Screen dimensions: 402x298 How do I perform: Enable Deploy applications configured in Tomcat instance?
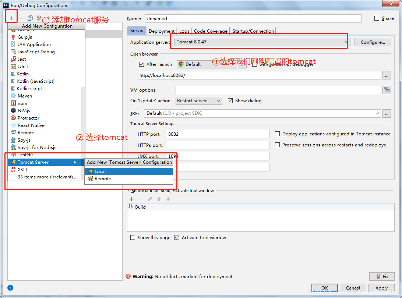click(277, 134)
